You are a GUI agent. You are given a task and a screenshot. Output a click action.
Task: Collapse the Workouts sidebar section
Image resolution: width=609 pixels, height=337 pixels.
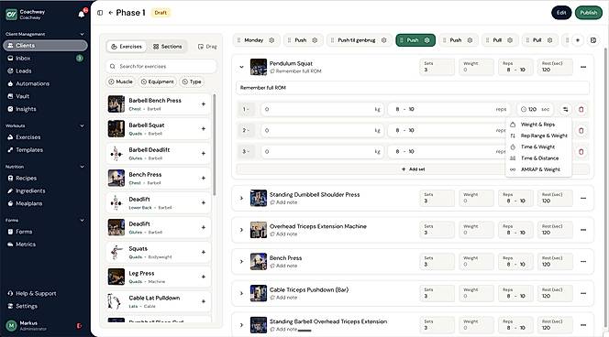(x=82, y=125)
